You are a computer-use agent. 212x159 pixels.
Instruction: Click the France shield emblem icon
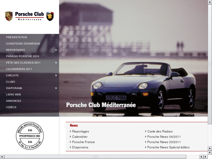click(50, 16)
